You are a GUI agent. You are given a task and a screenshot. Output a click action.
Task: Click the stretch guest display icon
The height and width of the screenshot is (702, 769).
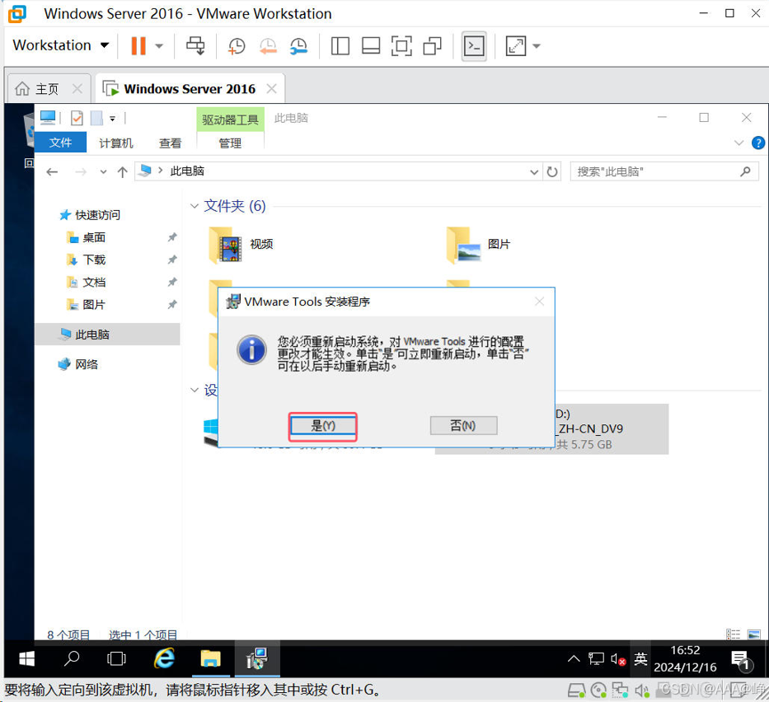tap(516, 46)
